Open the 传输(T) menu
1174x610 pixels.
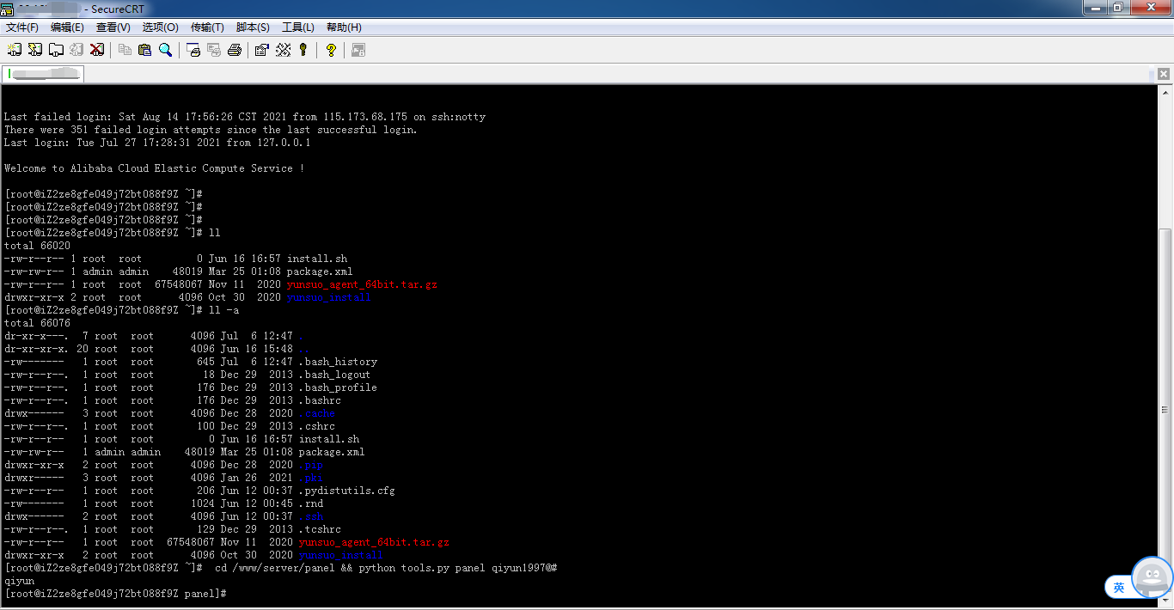(x=207, y=27)
